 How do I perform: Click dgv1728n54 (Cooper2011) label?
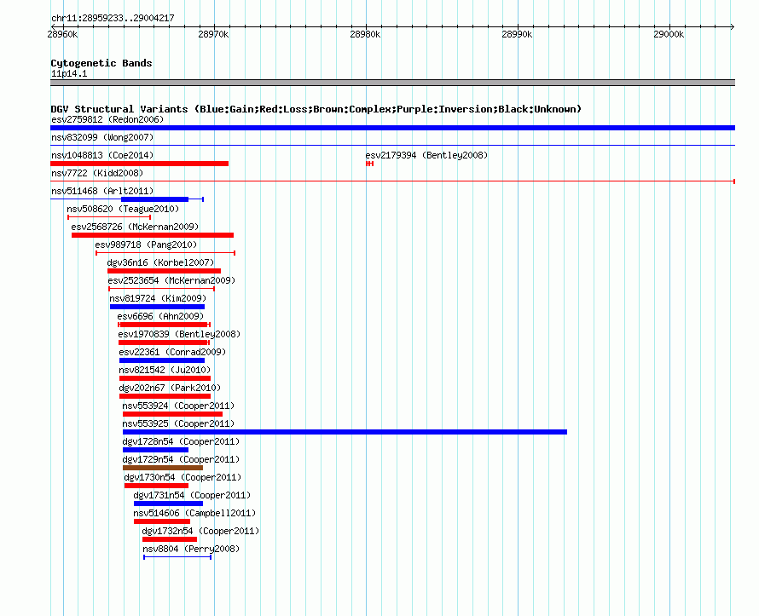pyautogui.click(x=181, y=441)
